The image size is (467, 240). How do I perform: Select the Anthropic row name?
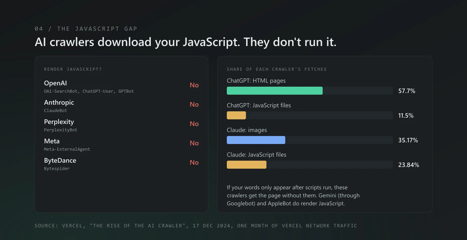tap(59, 102)
